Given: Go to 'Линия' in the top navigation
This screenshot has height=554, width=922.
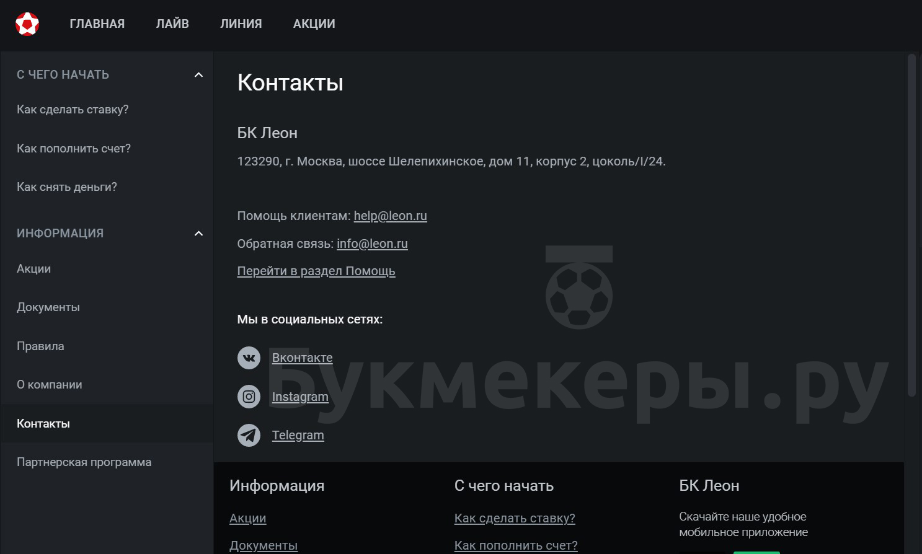Looking at the screenshot, I should coord(241,24).
